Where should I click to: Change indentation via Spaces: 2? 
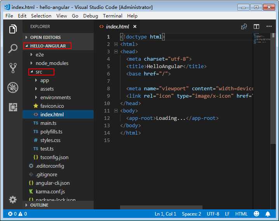click(x=192, y=214)
